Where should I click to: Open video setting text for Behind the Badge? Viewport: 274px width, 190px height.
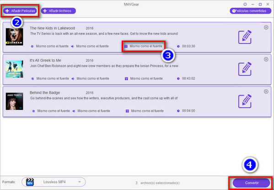tap(54, 111)
